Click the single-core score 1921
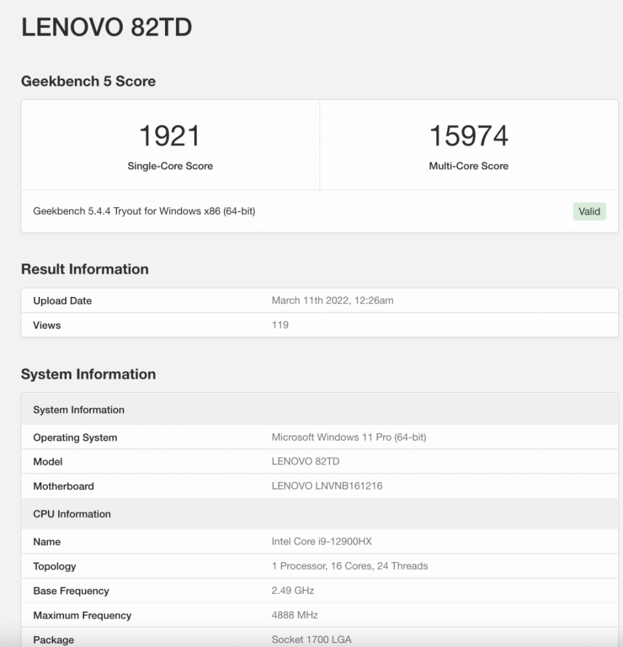Viewport: 623px width, 647px height. [x=170, y=136]
